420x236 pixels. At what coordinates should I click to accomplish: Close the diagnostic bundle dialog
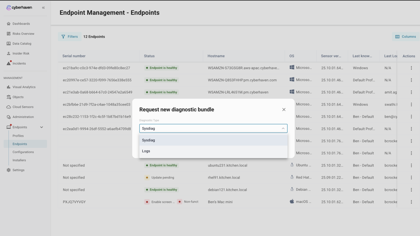(284, 109)
